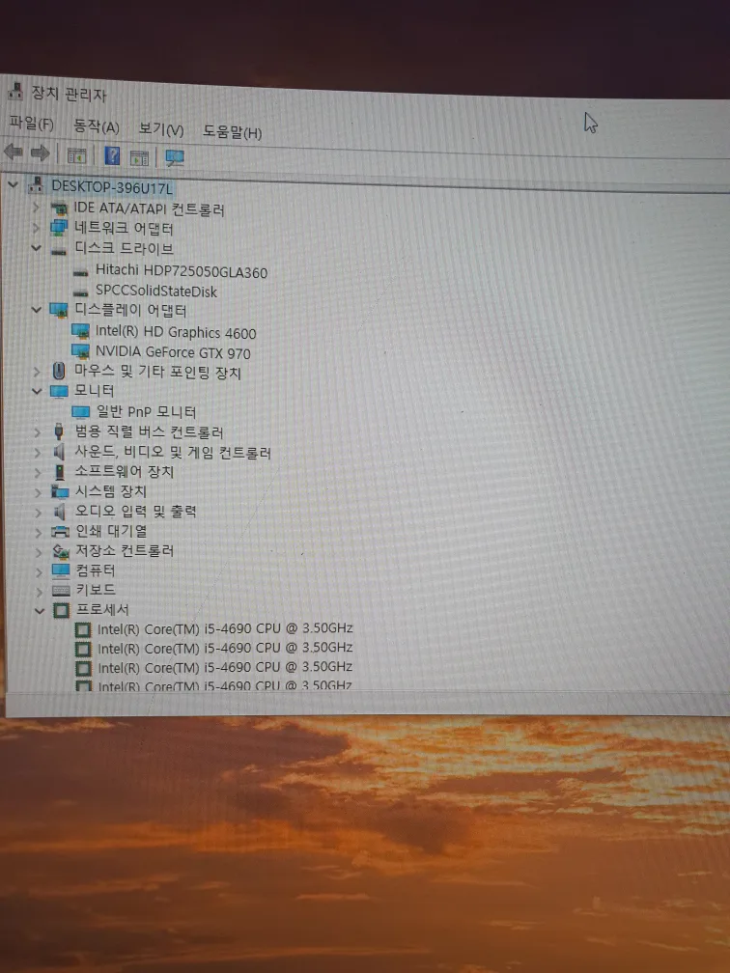Screen dimensions: 730x973
Task: Collapse the 디스크 드라이브 category
Action: click(36, 247)
